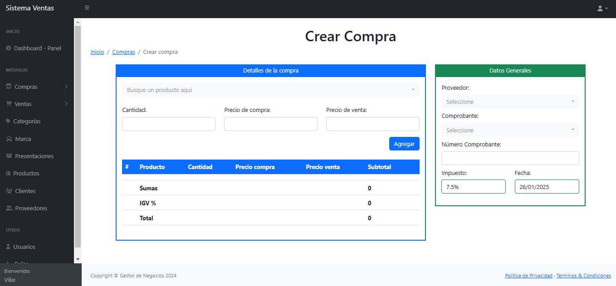
Task: Click the Proveedores icon in sidebar
Action: pos(8,208)
